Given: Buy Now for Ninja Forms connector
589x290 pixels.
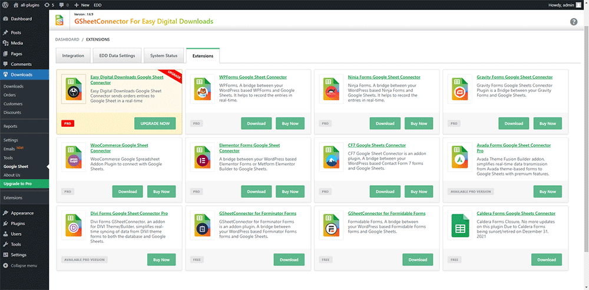Looking at the screenshot, I should (x=419, y=123).
